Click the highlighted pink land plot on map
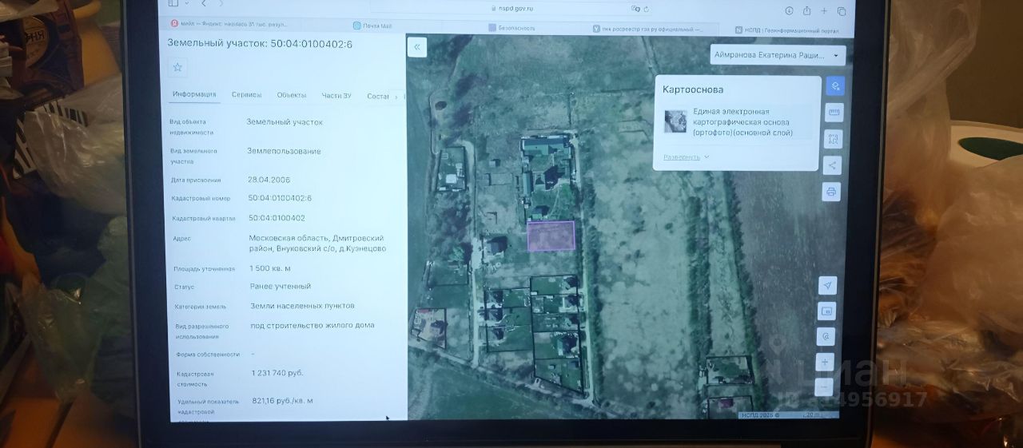This screenshot has height=448, width=1023. [551, 236]
